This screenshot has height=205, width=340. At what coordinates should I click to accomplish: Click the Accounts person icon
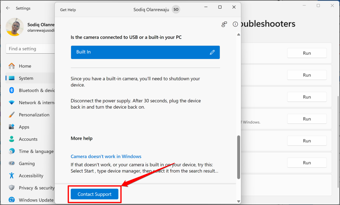coord(12,139)
